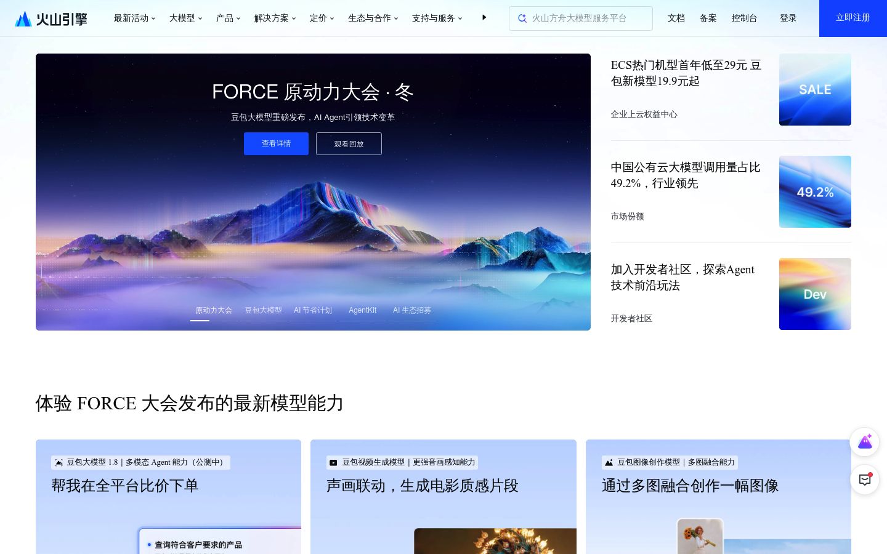887x554 pixels.
Task: Click the 企业上云权益中心 text
Action: [x=644, y=114]
